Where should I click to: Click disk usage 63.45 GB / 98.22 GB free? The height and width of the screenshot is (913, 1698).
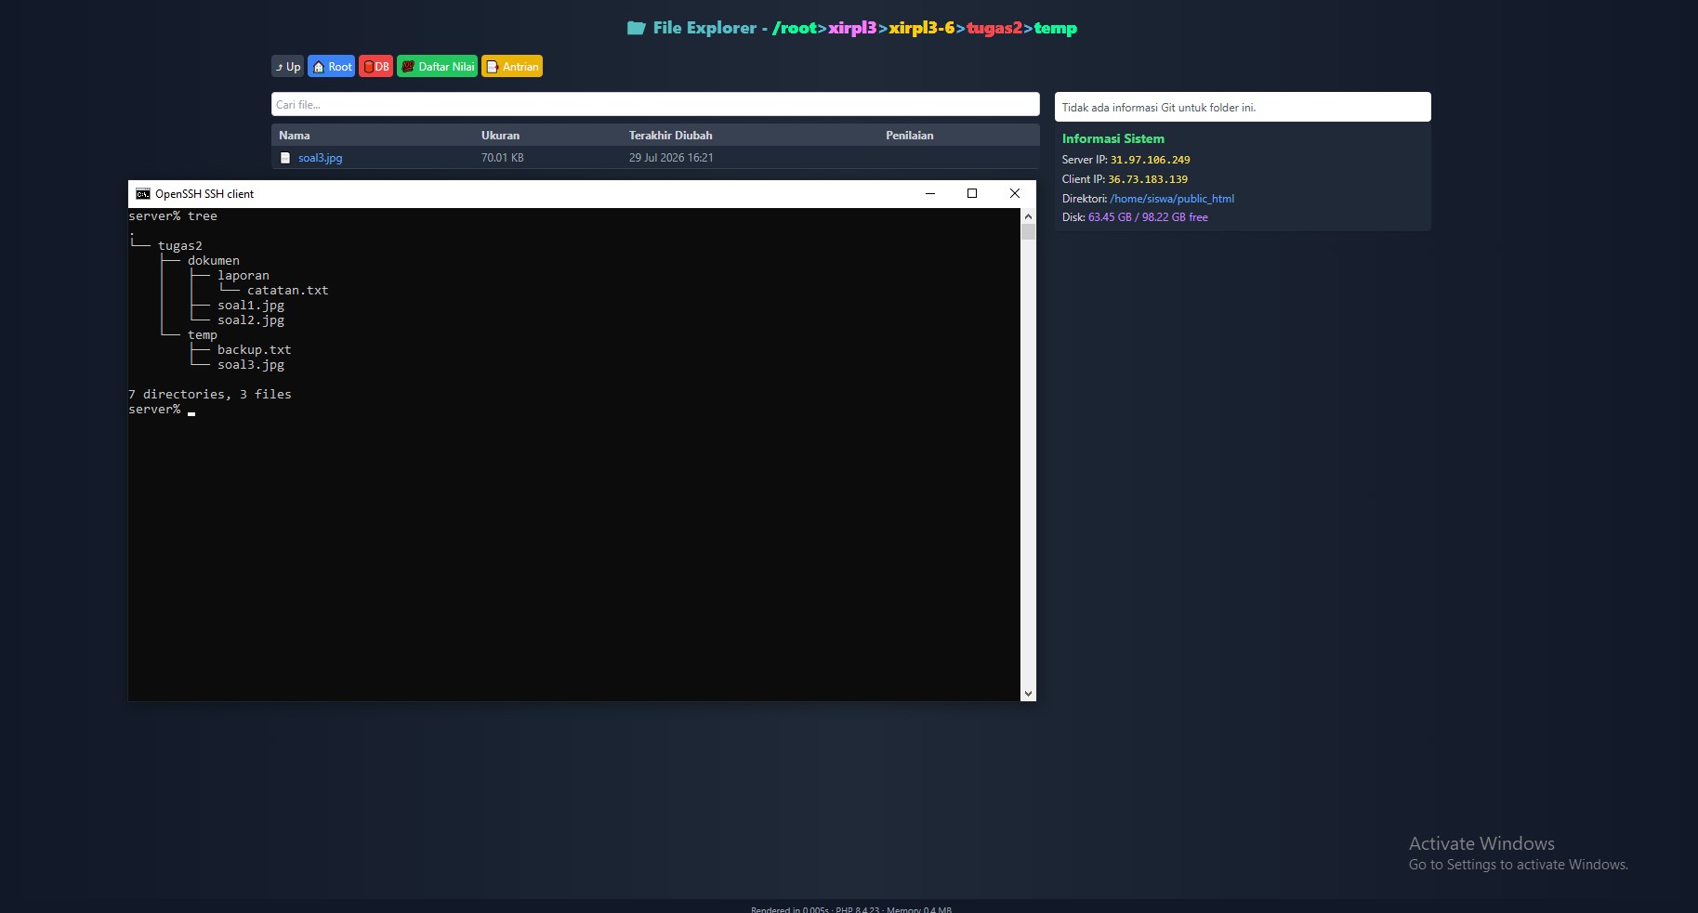[x=1148, y=217]
